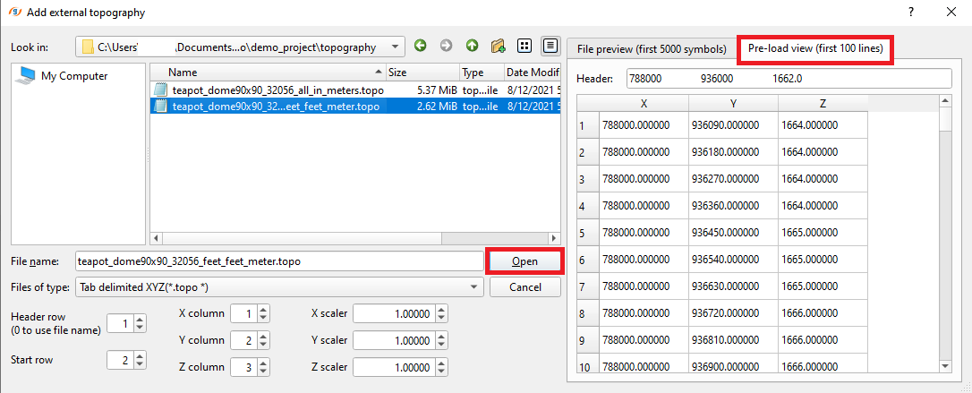Click X cell in row 3
Viewport: 972px width, 393px height.
(644, 179)
